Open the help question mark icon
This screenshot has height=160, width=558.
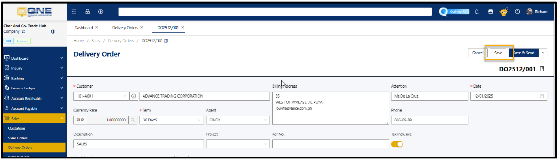(517, 12)
